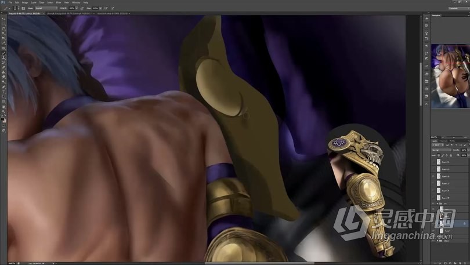Viewport: 470px width, 265px height.
Task: Open the File menu
Action: (x=10, y=3)
